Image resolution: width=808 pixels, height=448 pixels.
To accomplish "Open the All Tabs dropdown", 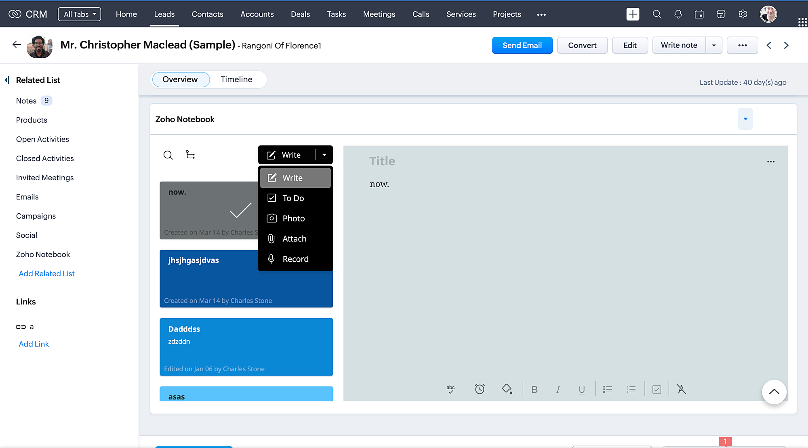I will pos(80,15).
